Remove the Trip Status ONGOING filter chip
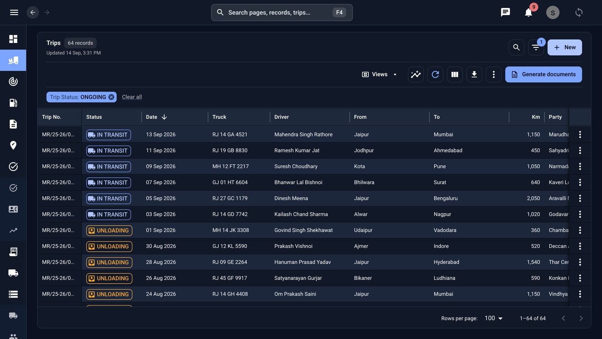The width and height of the screenshot is (602, 339). pos(111,97)
